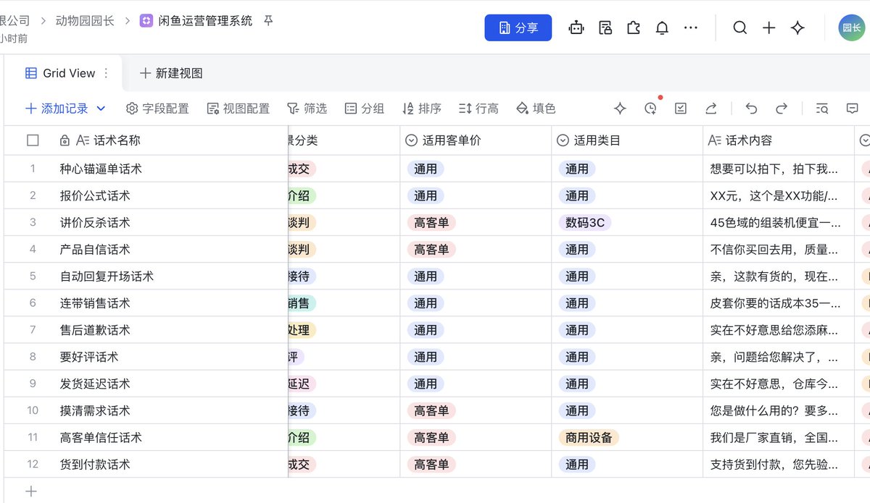
Task: Click the 话术内容 column header
Action: (x=779, y=140)
